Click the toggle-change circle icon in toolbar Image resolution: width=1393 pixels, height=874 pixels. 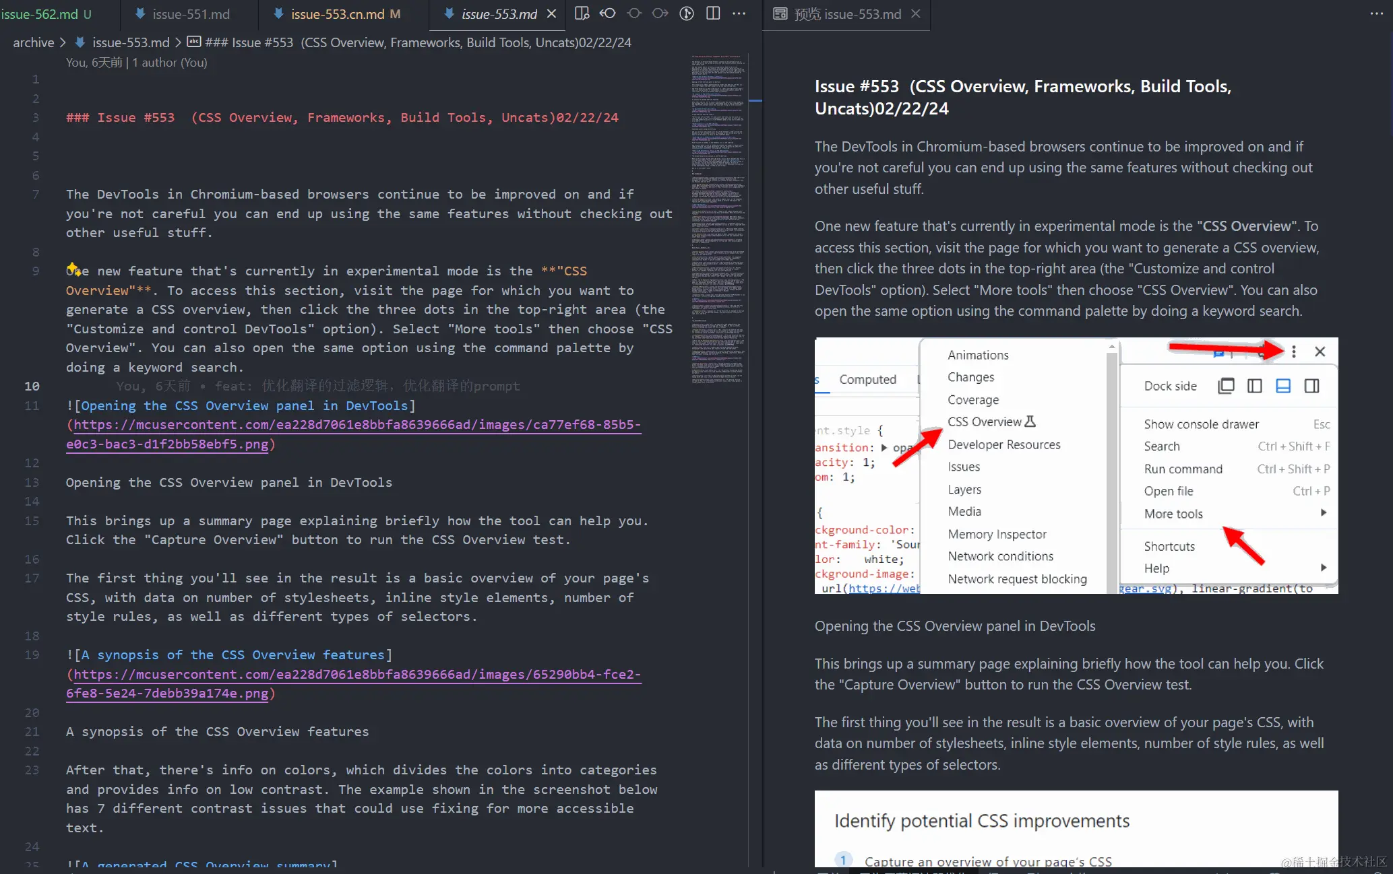(633, 13)
